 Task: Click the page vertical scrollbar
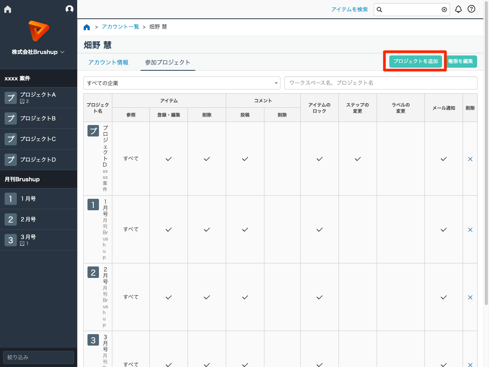point(486,153)
